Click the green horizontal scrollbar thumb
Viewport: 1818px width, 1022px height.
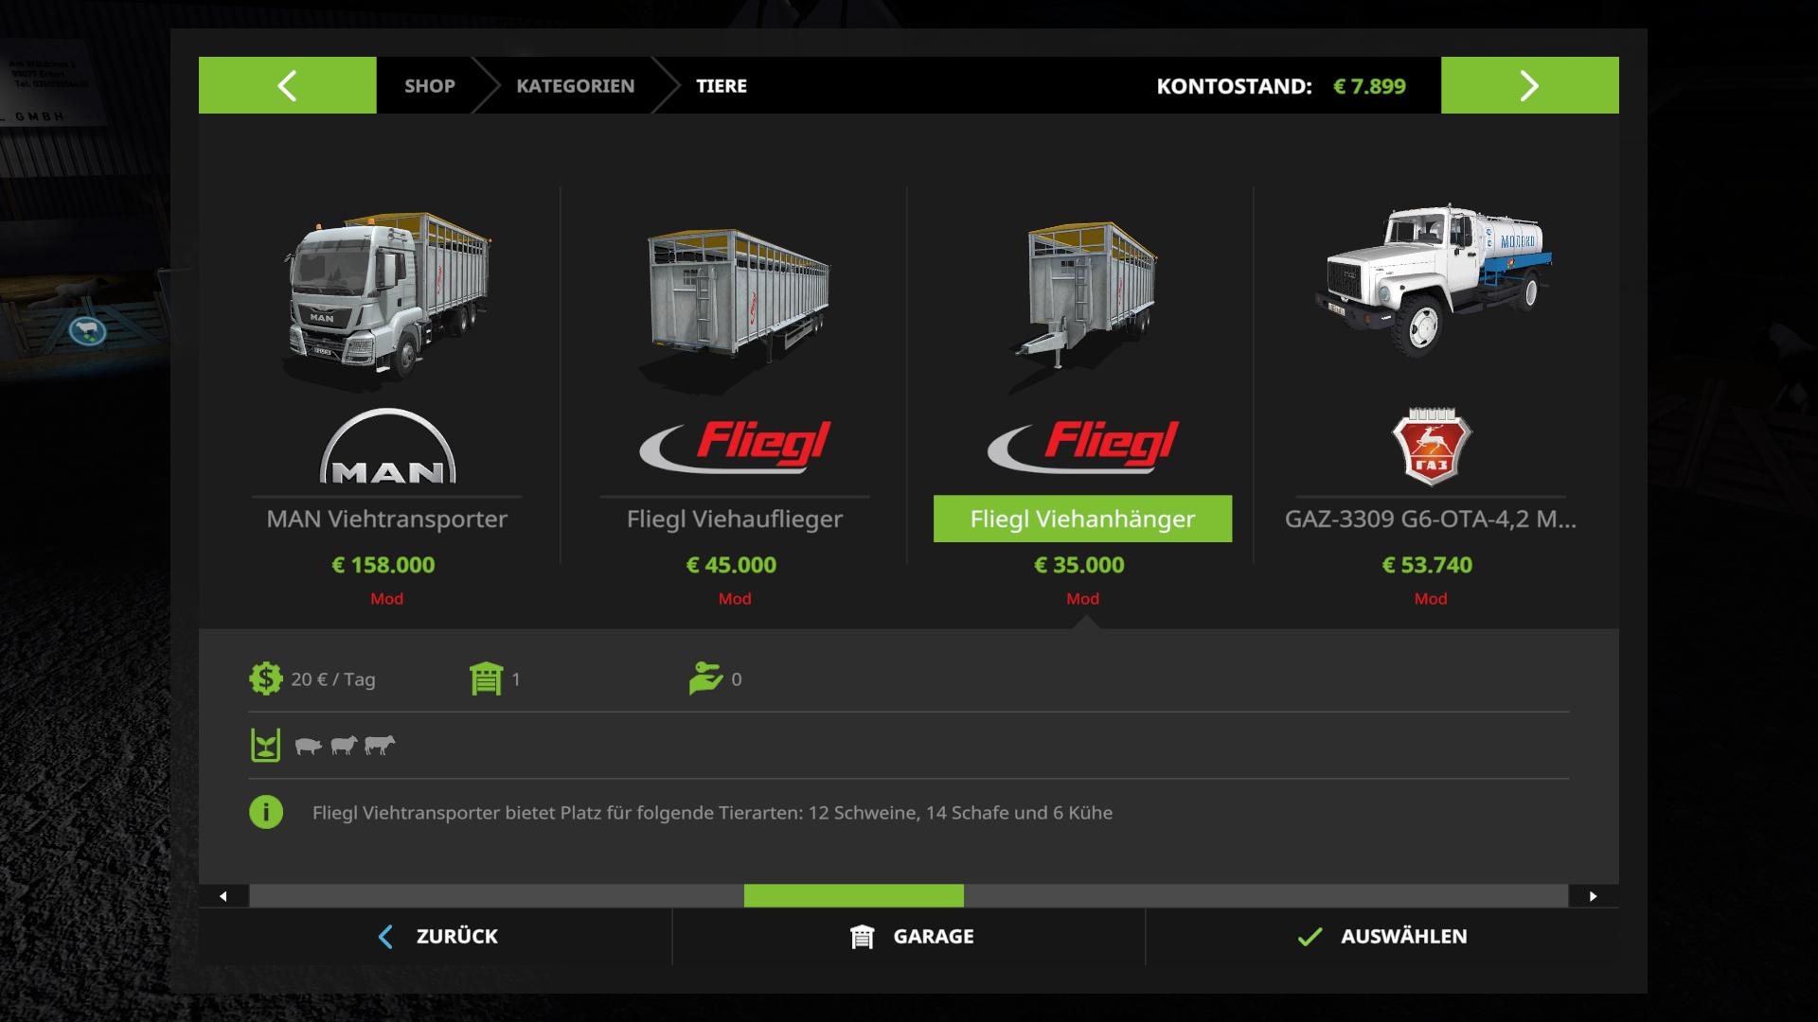[x=853, y=896]
